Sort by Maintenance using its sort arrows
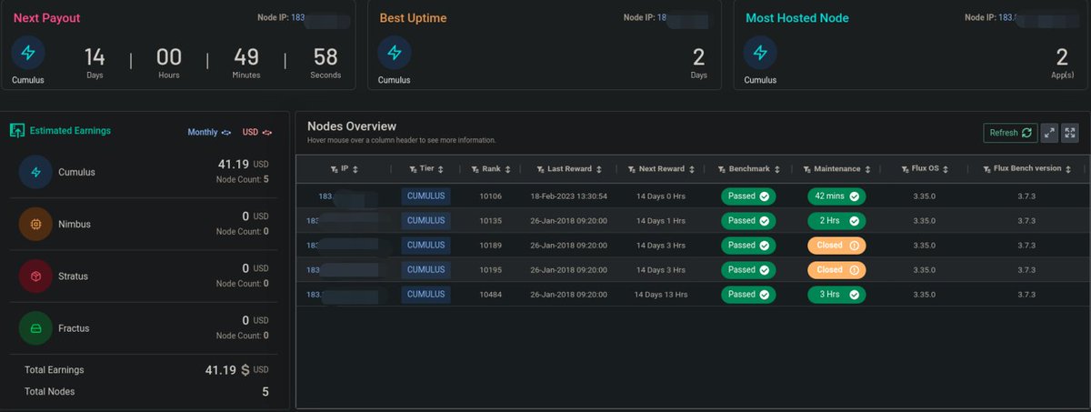The height and width of the screenshot is (412, 1091). 869,169
